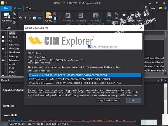Select the PowerShell HelpWriter license row
Screen dimensions: 168x126
pos(85,83)
